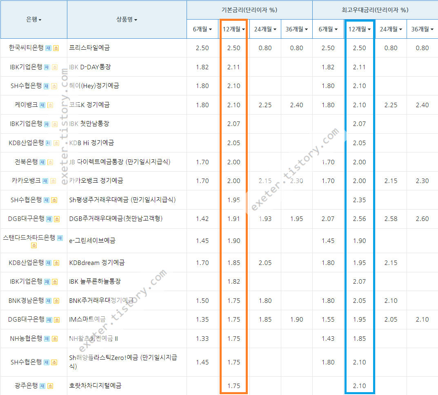
Task: Click the orange 소 badge under 스탠다드차타드은행
Action: pyautogui.click(x=34, y=245)
